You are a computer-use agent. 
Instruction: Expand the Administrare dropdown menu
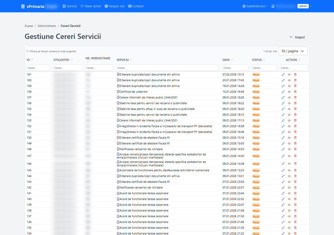[x=255, y=6]
